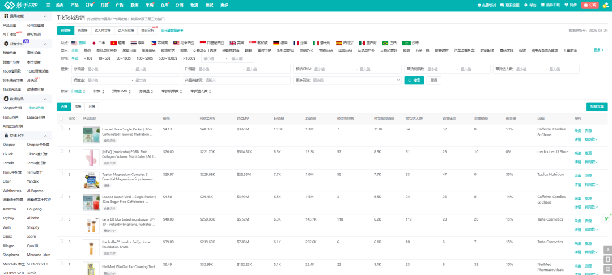Select the Saudi Arabia flag site

tap(405, 43)
